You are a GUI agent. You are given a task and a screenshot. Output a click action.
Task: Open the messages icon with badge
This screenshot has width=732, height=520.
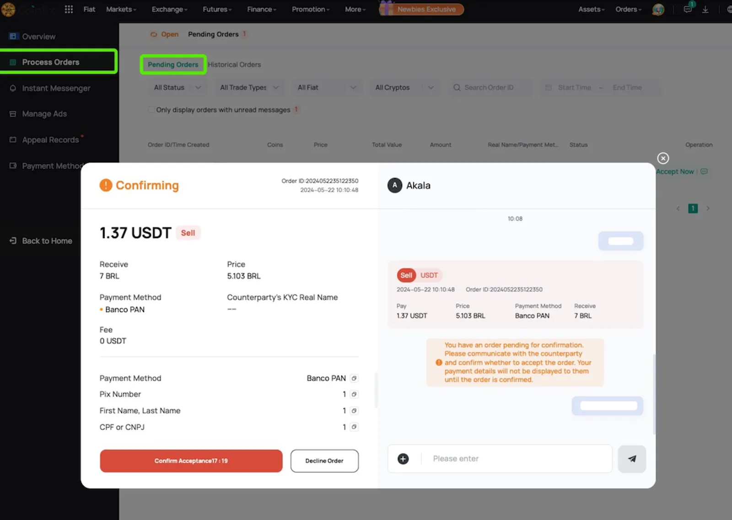pos(688,9)
